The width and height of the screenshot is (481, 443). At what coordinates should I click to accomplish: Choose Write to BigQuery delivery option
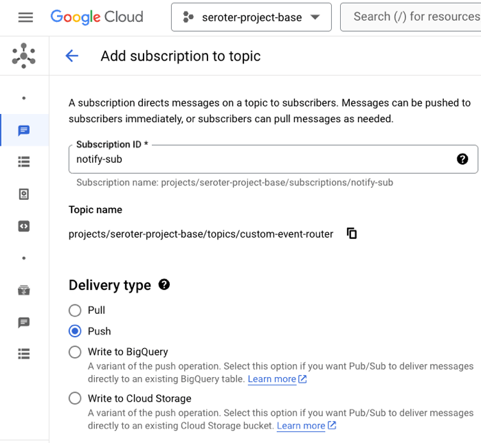(75, 352)
